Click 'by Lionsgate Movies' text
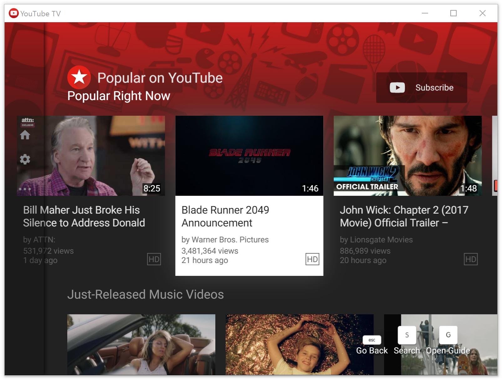502x380 pixels. tap(376, 240)
